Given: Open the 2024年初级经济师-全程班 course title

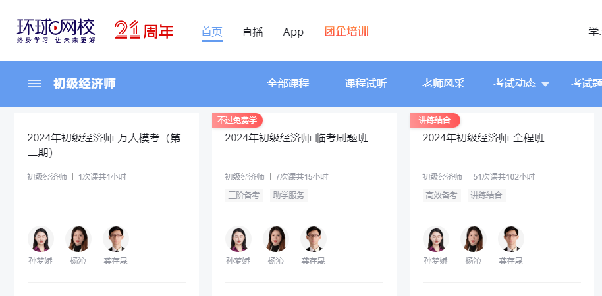Looking at the screenshot, I should (x=483, y=138).
